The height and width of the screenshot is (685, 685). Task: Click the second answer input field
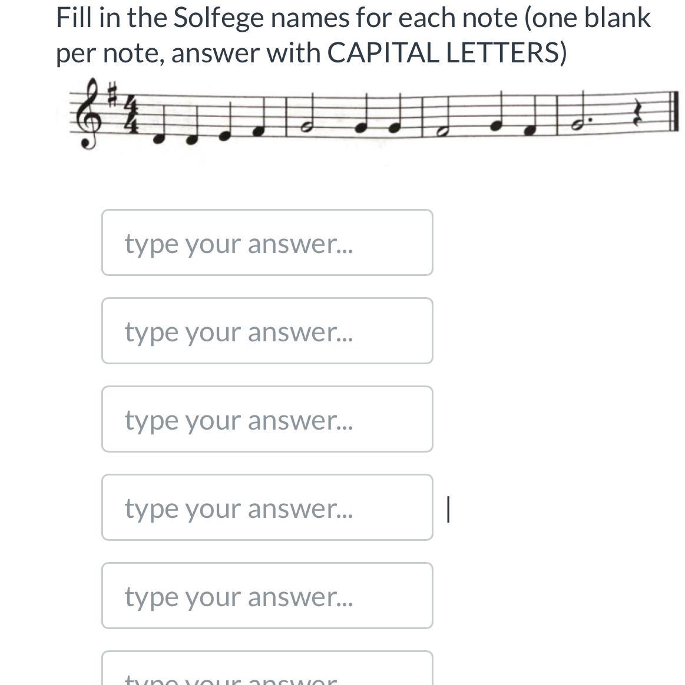tap(267, 331)
